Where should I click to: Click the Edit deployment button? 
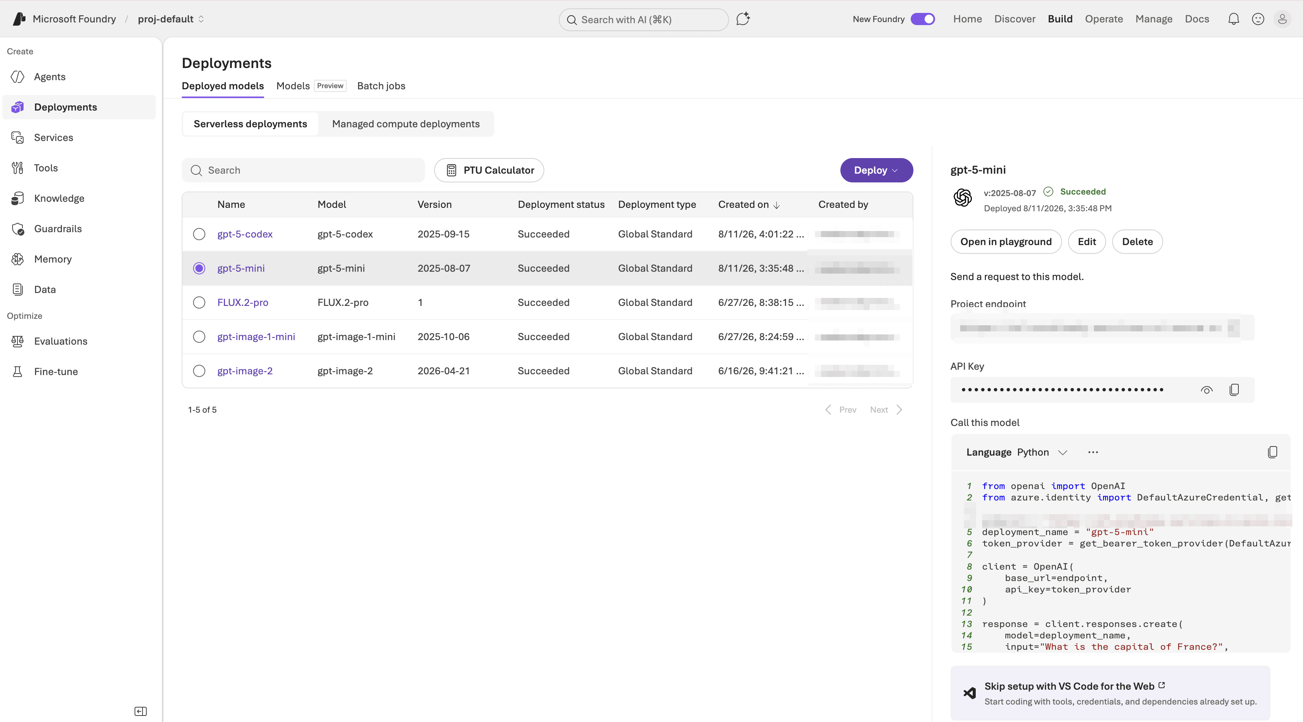coord(1086,242)
